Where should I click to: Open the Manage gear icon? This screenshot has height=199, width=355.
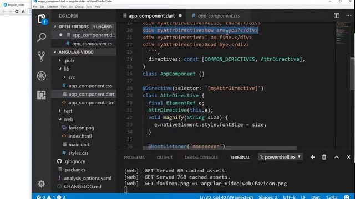click(41, 184)
